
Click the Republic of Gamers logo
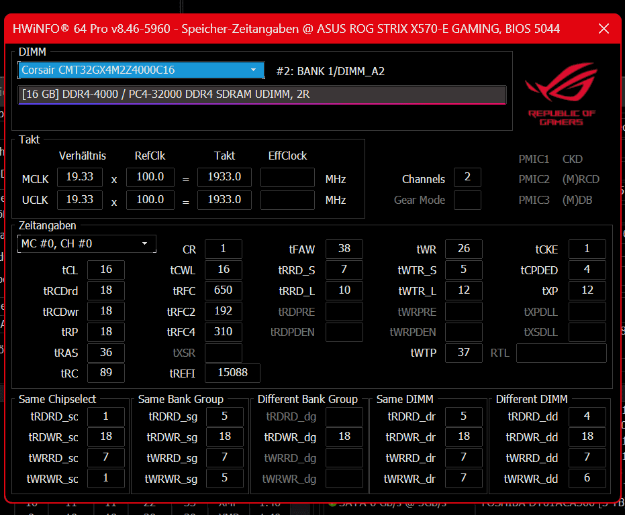(x=562, y=94)
